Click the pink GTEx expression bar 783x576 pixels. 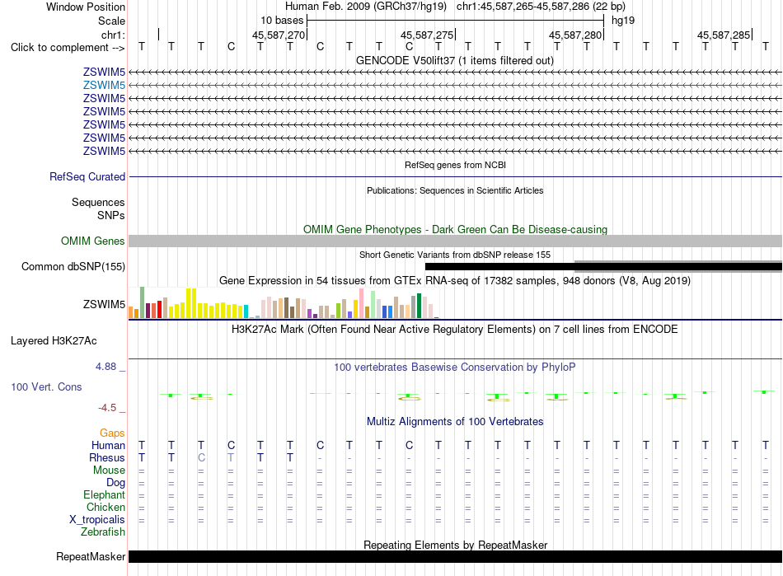[362, 303]
